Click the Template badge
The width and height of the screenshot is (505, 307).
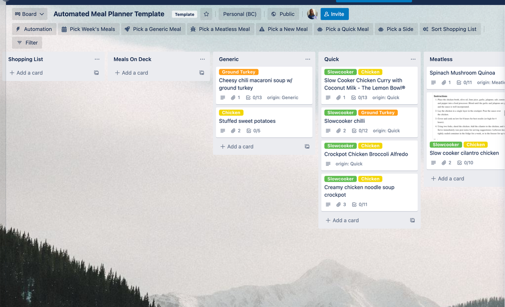coord(185,14)
